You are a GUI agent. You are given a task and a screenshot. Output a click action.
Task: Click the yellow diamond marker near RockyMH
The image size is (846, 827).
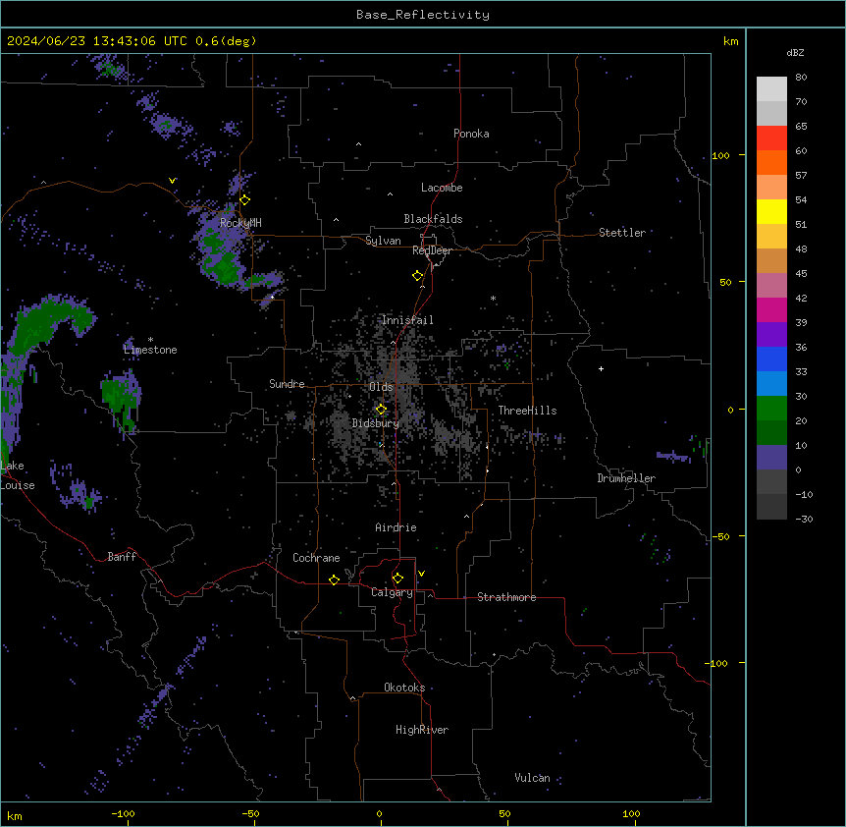click(245, 200)
